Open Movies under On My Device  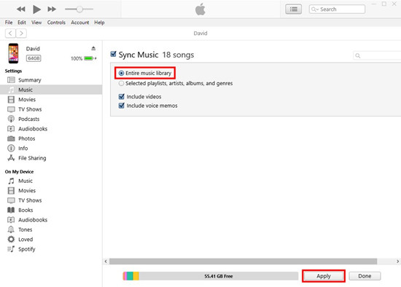51,191
